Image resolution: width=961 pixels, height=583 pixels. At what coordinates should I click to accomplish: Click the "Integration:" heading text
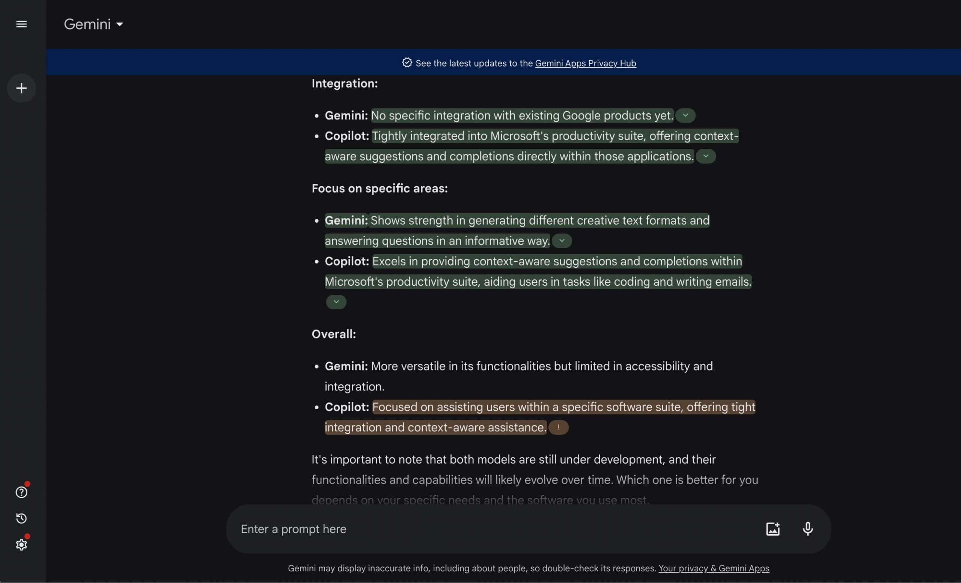click(344, 83)
